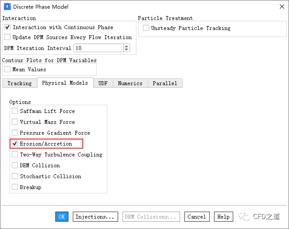Decrease DPM Iteration Interval with down arrow
289x229 pixels.
click(126, 50)
